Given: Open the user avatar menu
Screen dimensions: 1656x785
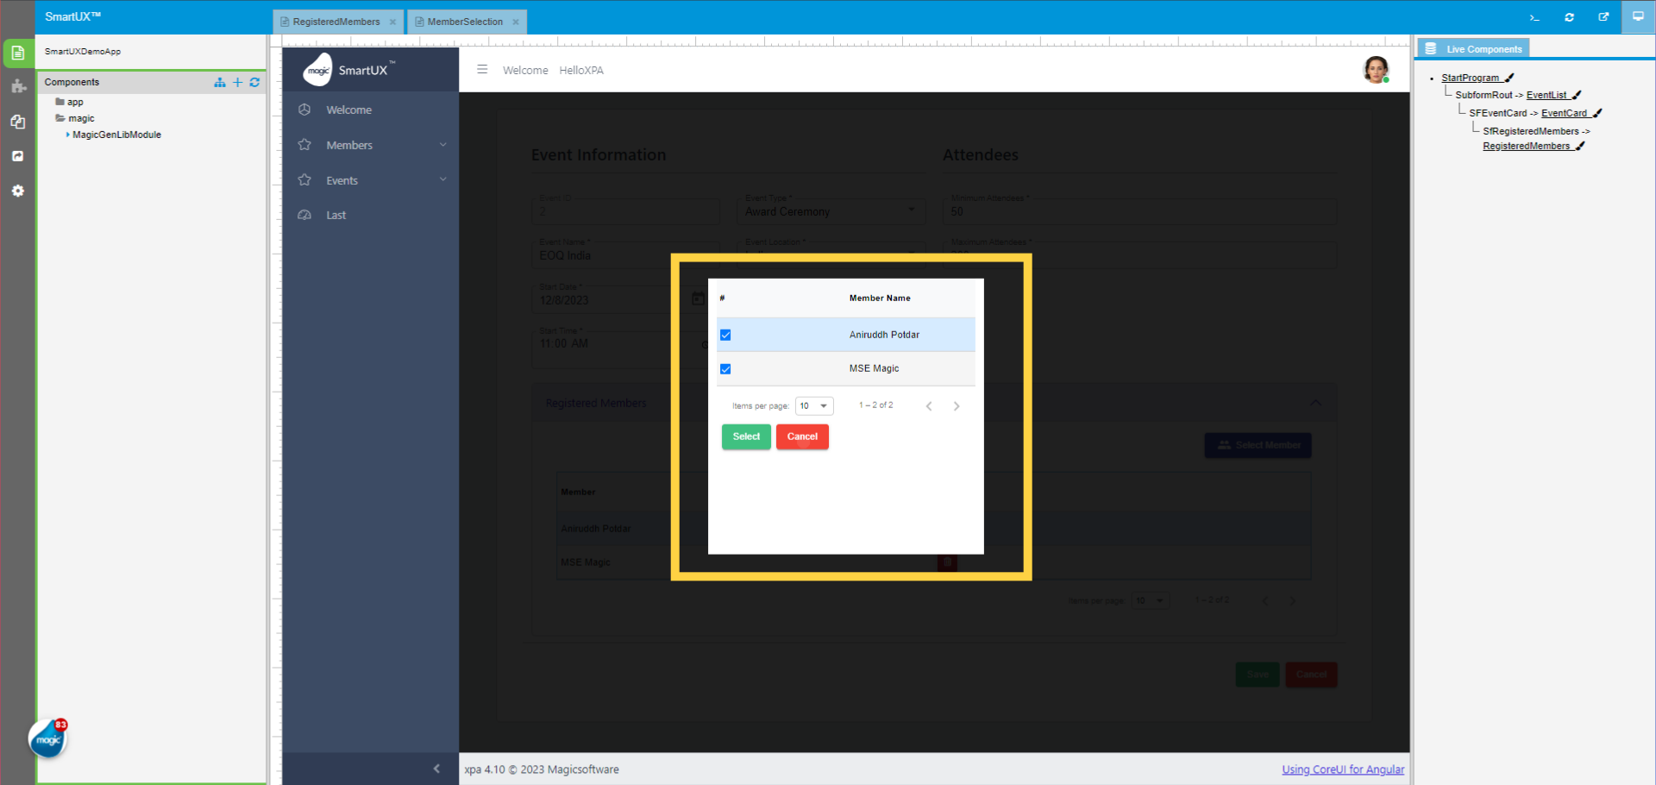Looking at the screenshot, I should [1376, 70].
